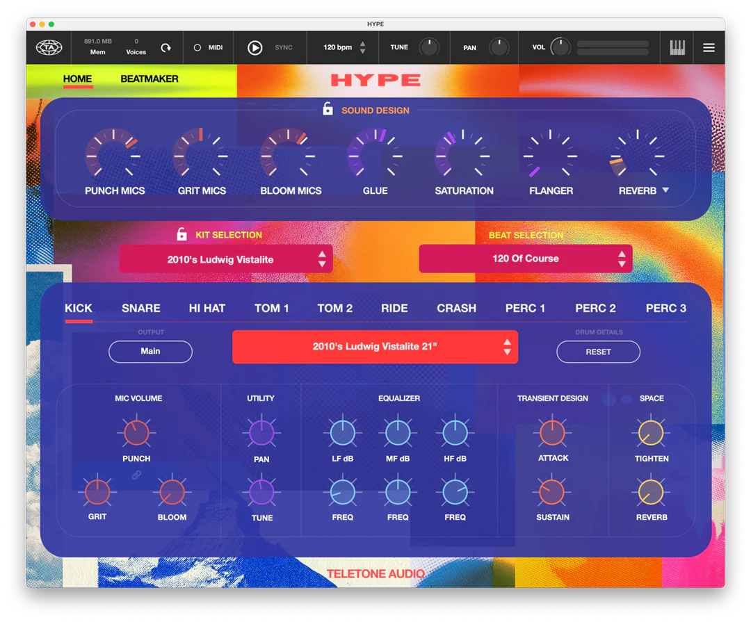The height and width of the screenshot is (622, 751).
Task: Select the SNARE drum tab
Action: [140, 308]
